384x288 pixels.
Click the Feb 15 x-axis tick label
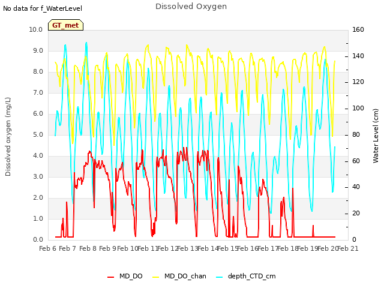(x=228, y=248)
